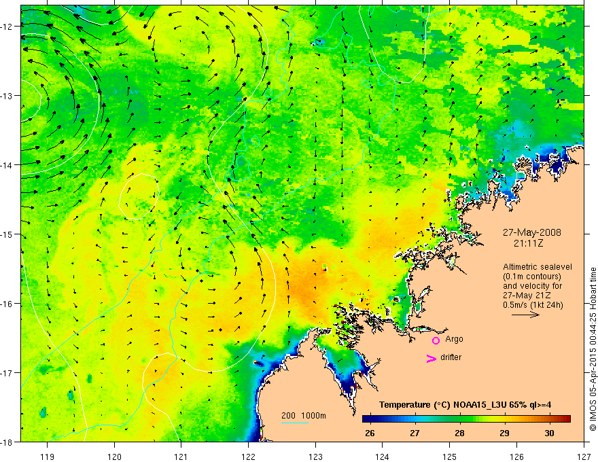Click the dark blue end of temperature colorbar
Viewport: 598px width, 462px height.
pyautogui.click(x=366, y=419)
